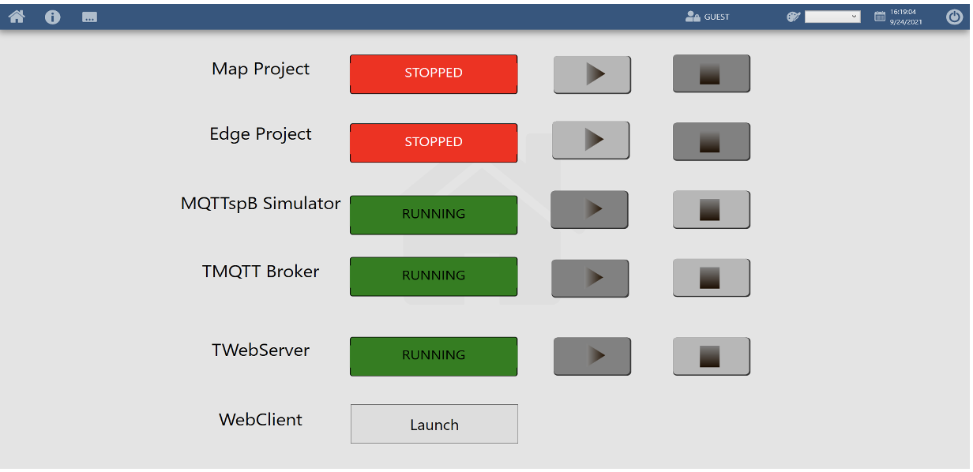Stop the Edge Project

pos(712,141)
